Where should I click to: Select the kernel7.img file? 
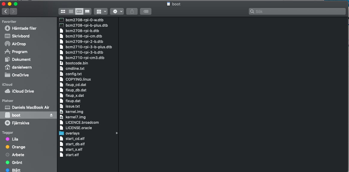click(x=76, y=117)
